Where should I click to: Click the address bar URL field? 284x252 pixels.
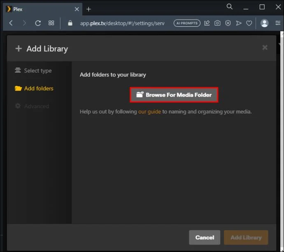coord(122,23)
